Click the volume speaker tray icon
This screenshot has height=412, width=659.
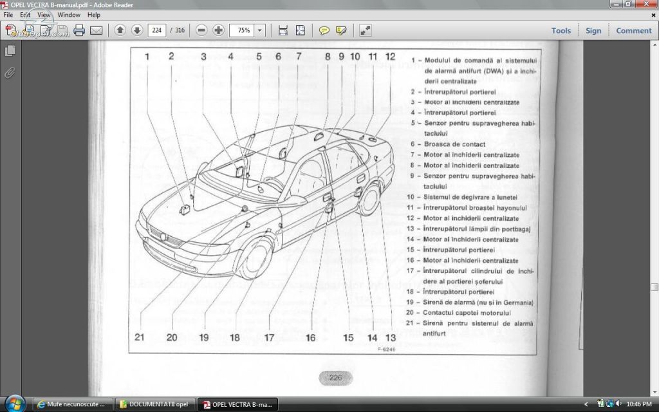pos(618,404)
